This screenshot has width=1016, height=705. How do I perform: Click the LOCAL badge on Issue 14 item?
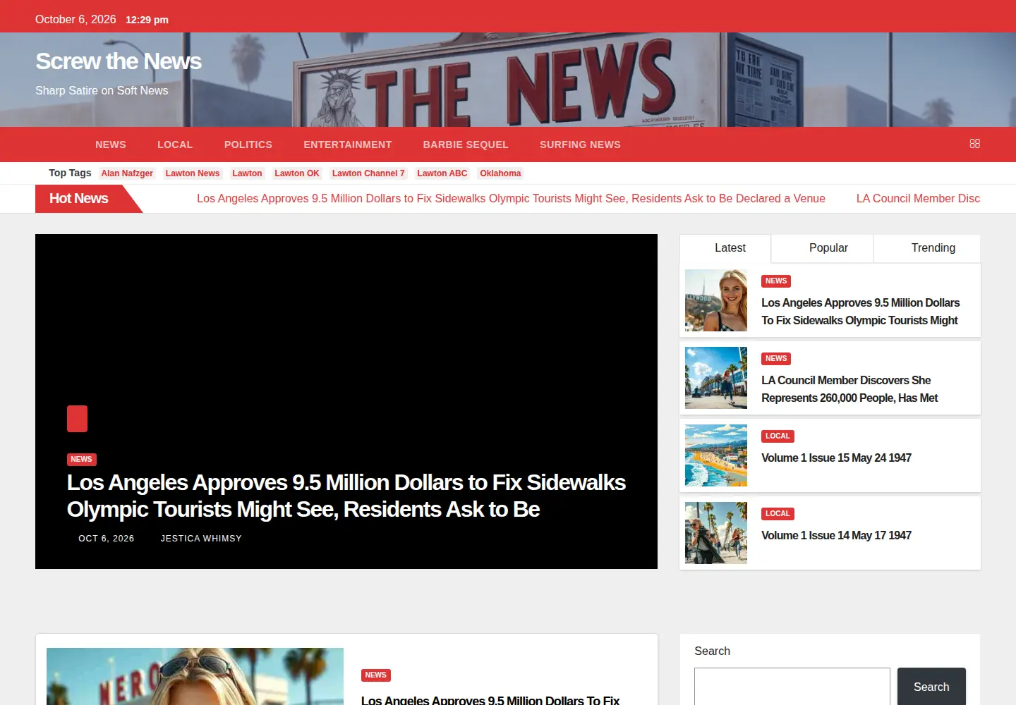click(778, 514)
